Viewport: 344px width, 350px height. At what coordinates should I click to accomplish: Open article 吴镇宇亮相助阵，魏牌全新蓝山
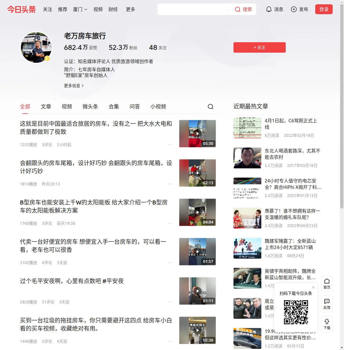tap(290, 274)
